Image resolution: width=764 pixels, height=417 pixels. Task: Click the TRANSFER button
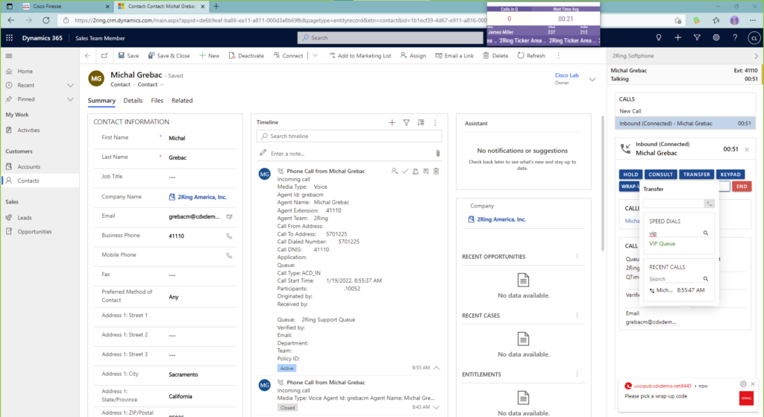(696, 175)
